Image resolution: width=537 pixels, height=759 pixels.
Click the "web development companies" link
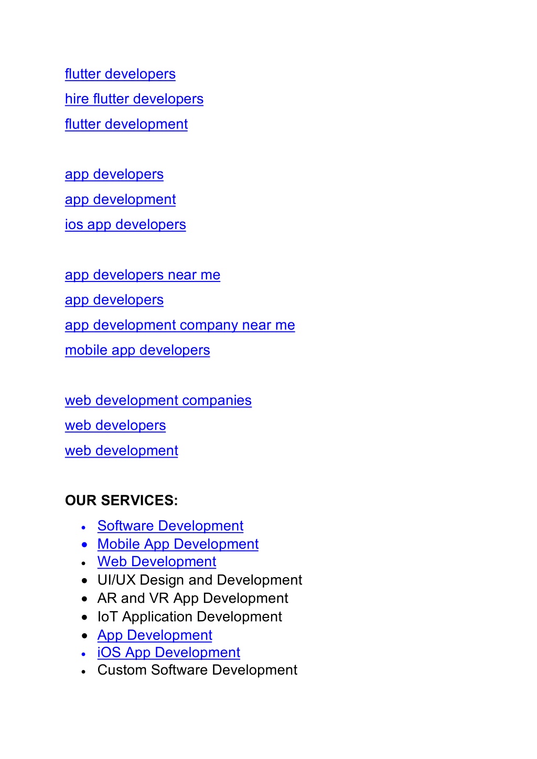pos(158,400)
